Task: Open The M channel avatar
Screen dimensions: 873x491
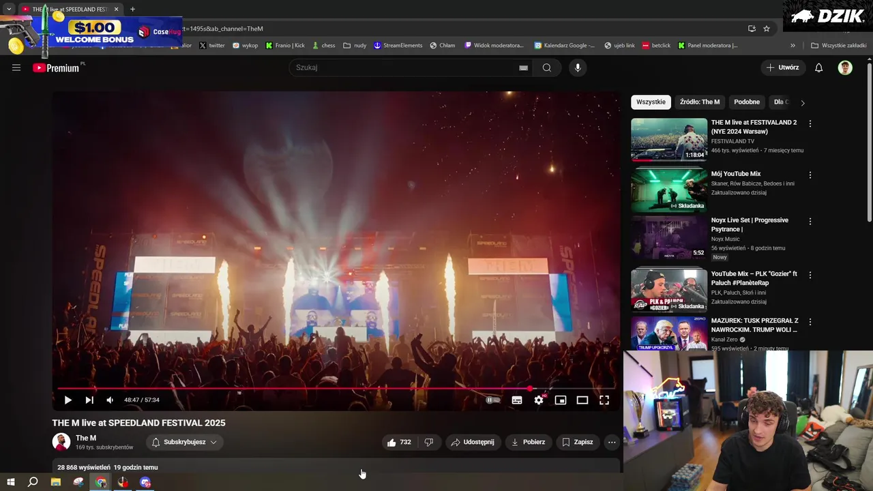Action: [x=61, y=442]
